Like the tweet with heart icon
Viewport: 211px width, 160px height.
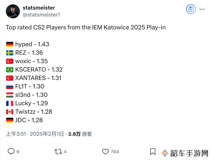tap(105, 152)
